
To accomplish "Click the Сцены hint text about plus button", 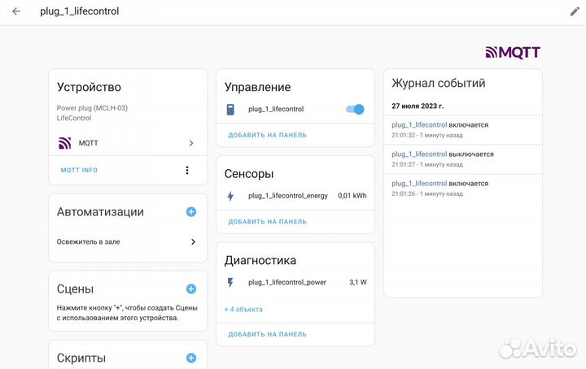I will 127,313.
